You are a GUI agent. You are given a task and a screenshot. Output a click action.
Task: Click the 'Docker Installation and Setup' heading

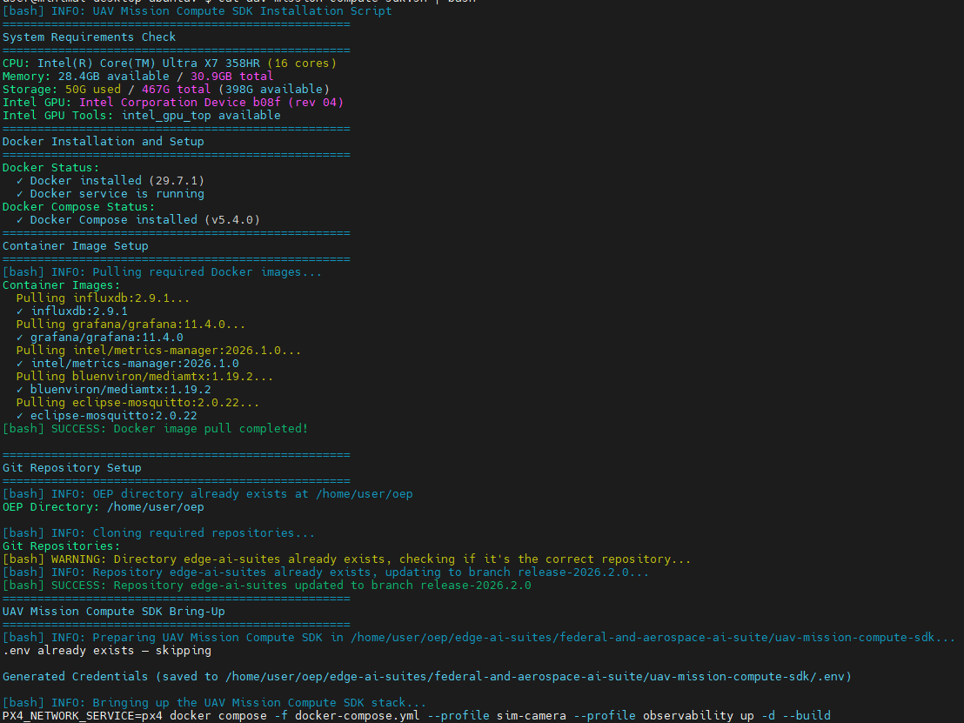(x=104, y=142)
